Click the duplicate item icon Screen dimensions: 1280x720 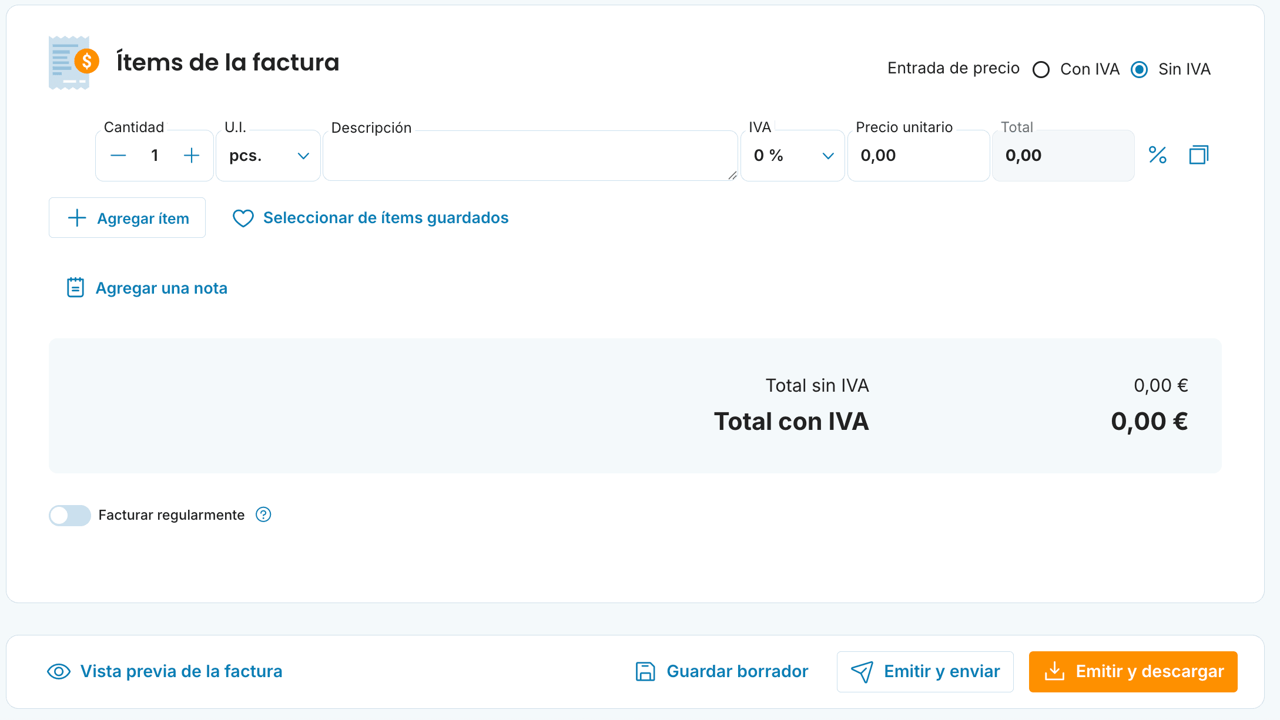point(1199,155)
